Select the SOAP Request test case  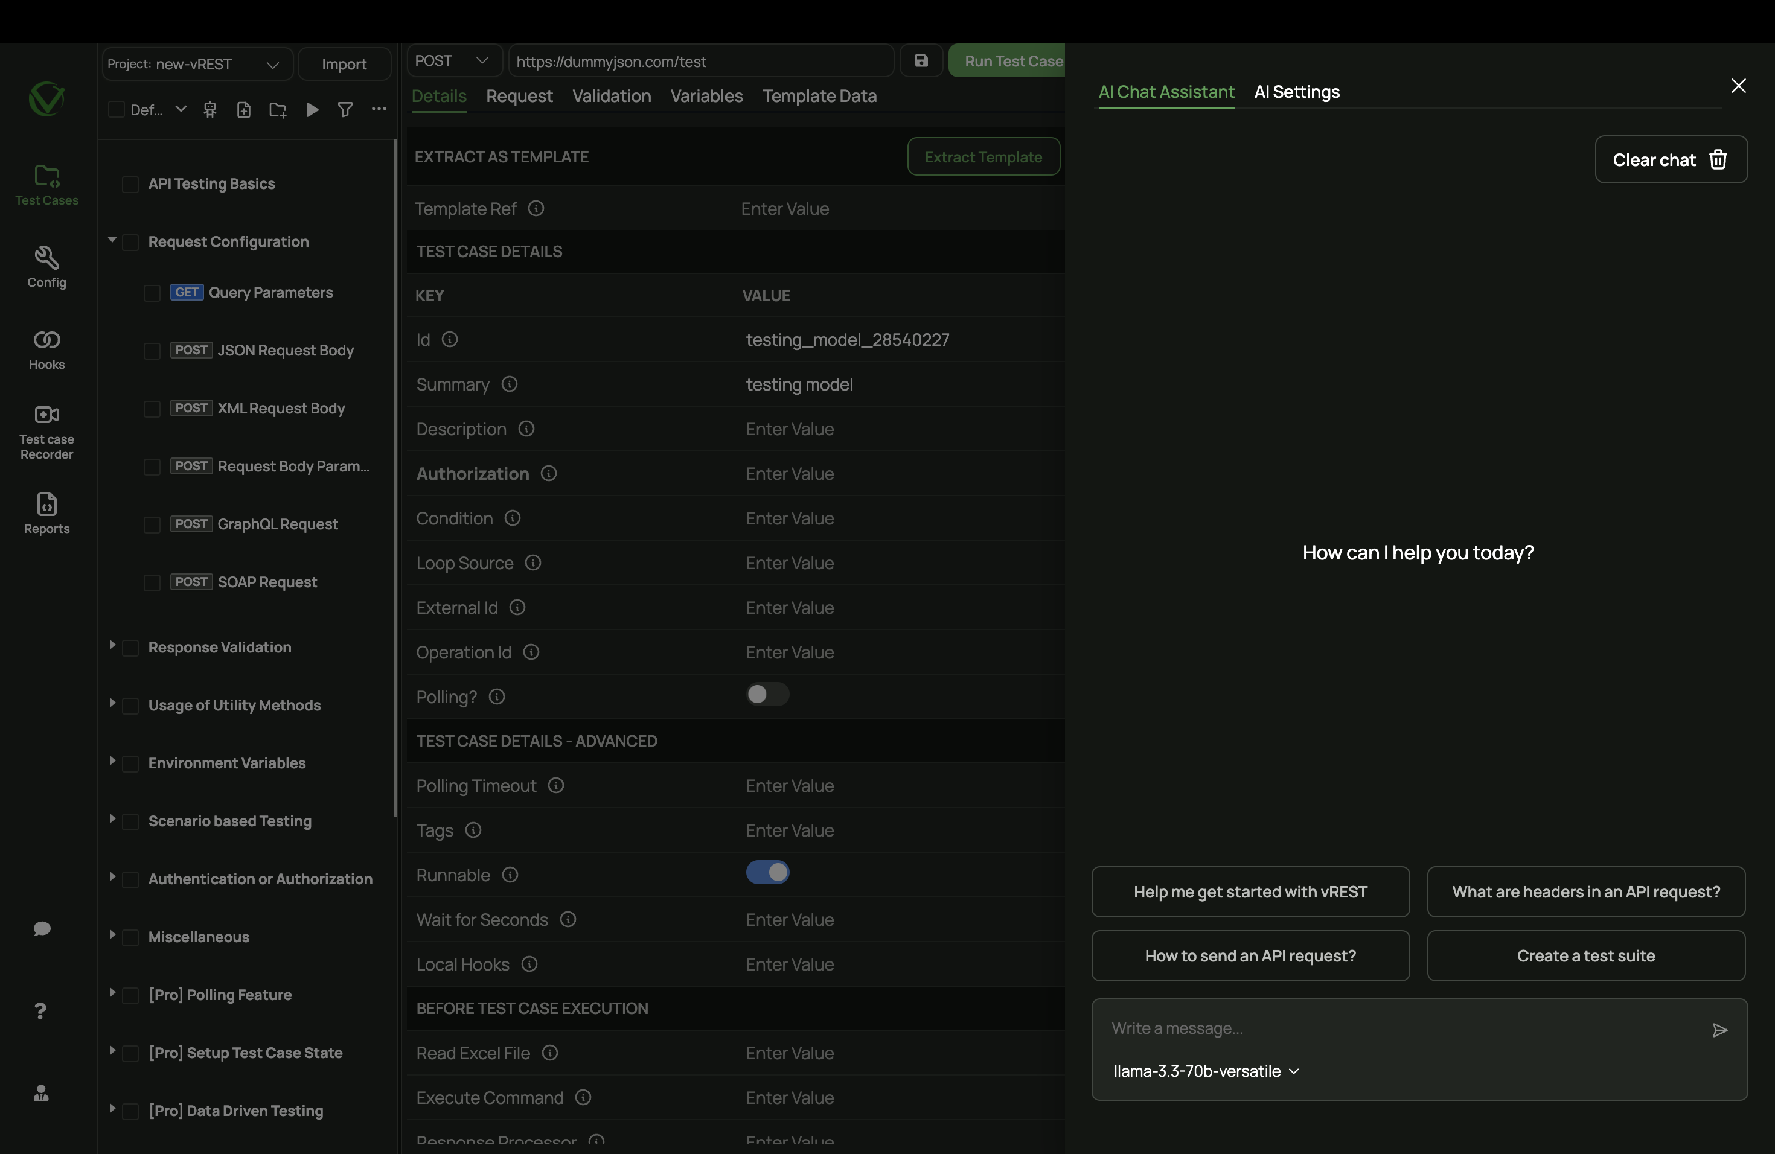point(266,582)
